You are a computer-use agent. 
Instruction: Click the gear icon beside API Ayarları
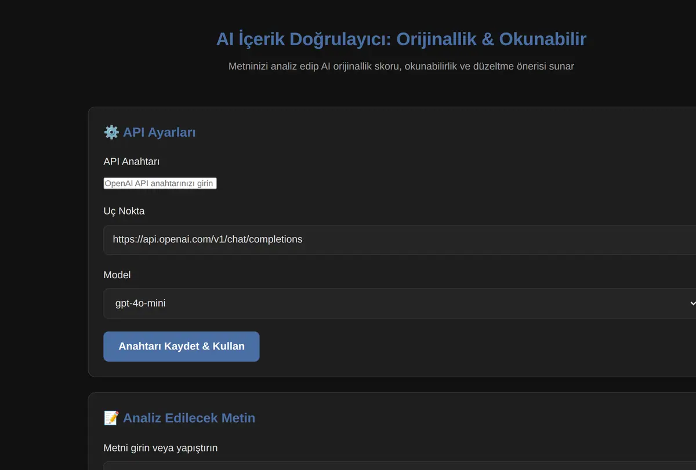point(111,132)
